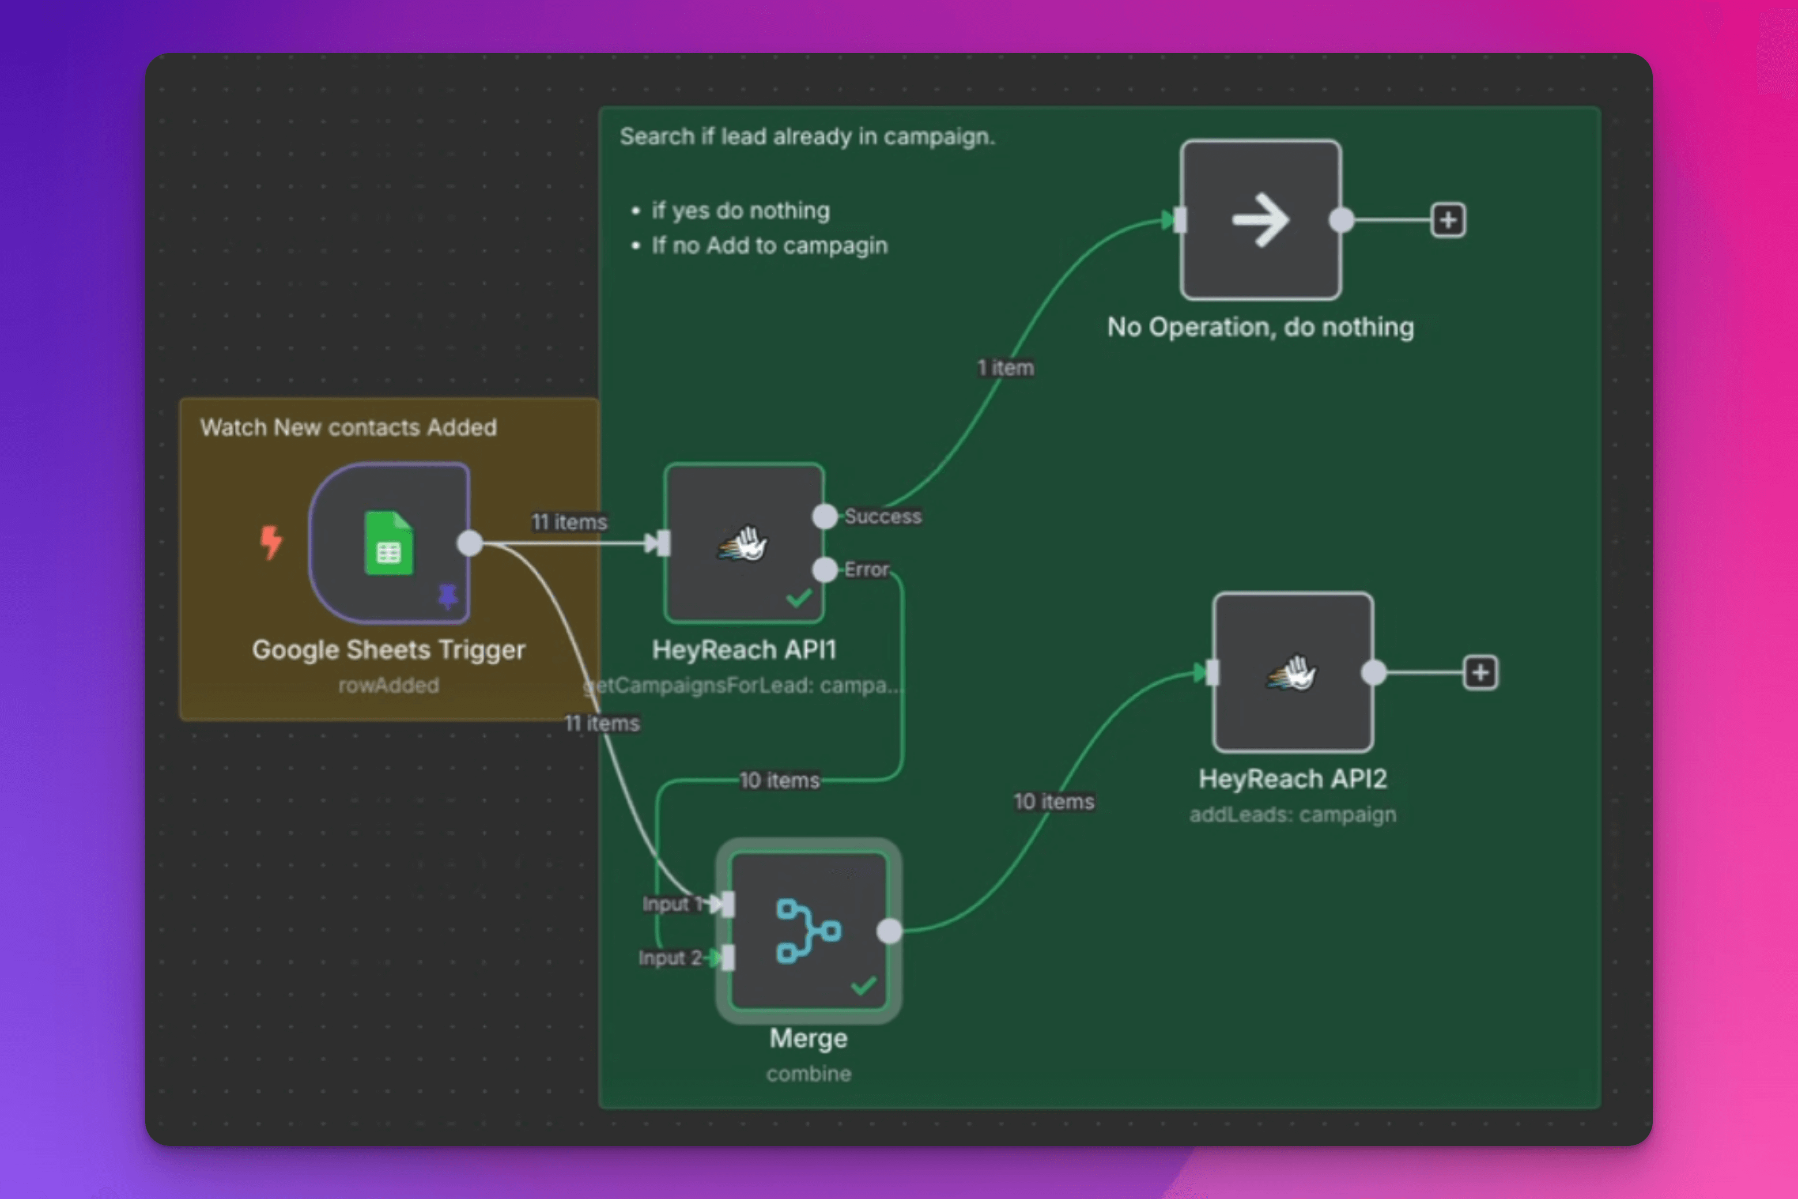Click the Error output connector of HeyReach API1
This screenshot has width=1798, height=1199.
[x=825, y=570]
